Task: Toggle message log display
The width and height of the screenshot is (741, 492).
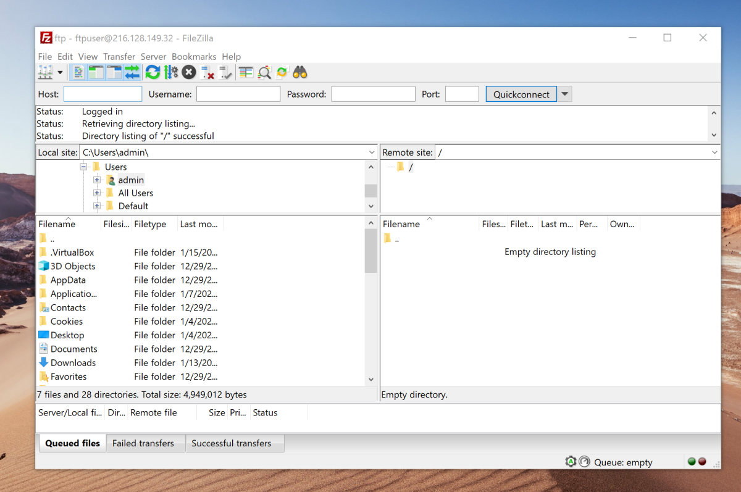Action: click(x=78, y=73)
